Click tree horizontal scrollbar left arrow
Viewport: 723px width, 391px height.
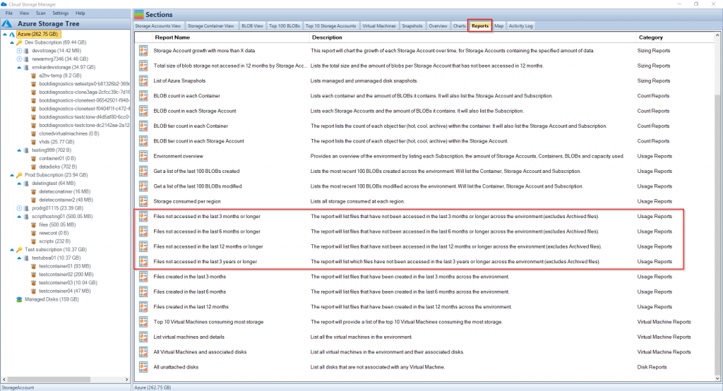pyautogui.click(x=4, y=380)
